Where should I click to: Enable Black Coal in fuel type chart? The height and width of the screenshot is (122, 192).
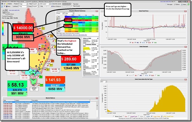(114, 116)
